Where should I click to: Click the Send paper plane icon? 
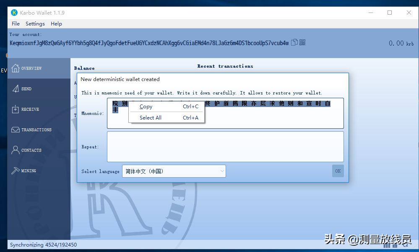coord(16,89)
